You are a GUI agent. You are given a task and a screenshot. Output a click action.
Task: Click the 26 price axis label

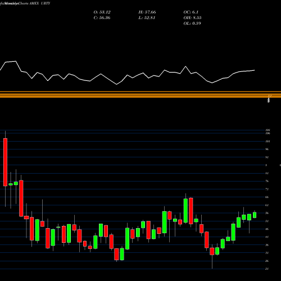267,261
